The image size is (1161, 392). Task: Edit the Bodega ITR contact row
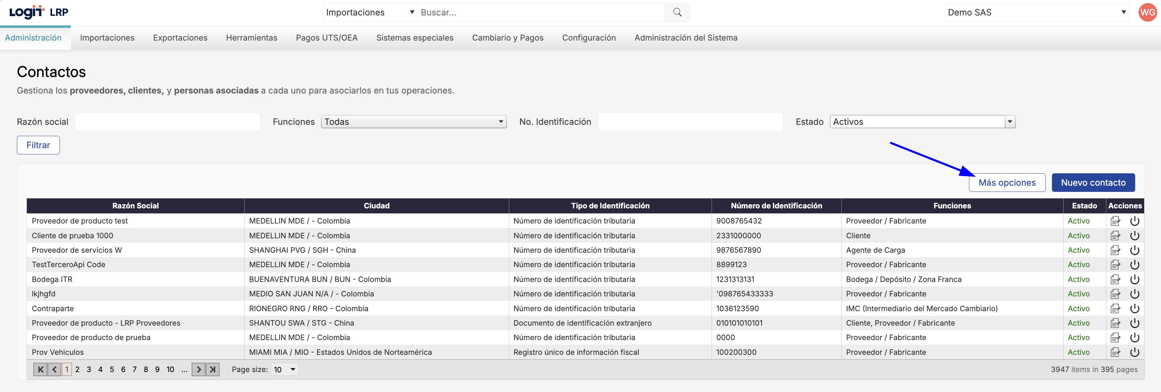click(1116, 279)
